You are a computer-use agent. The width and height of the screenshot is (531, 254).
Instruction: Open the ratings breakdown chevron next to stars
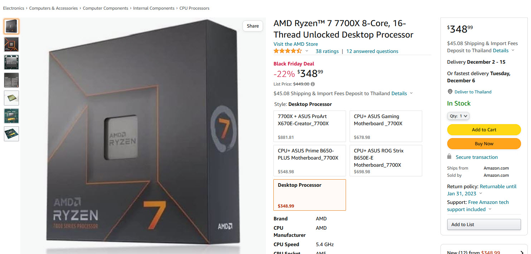[x=307, y=51]
